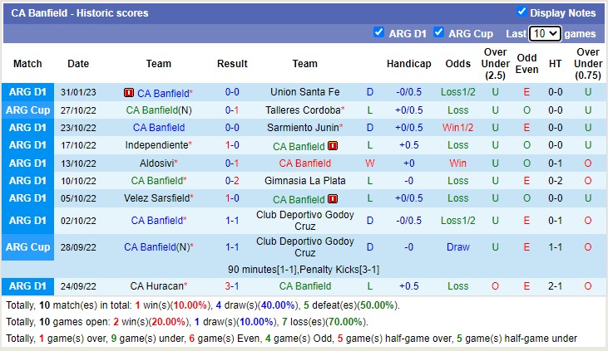Open CA Banfield team link on 31/01/23
The height and width of the screenshot is (351, 608).
tap(163, 93)
